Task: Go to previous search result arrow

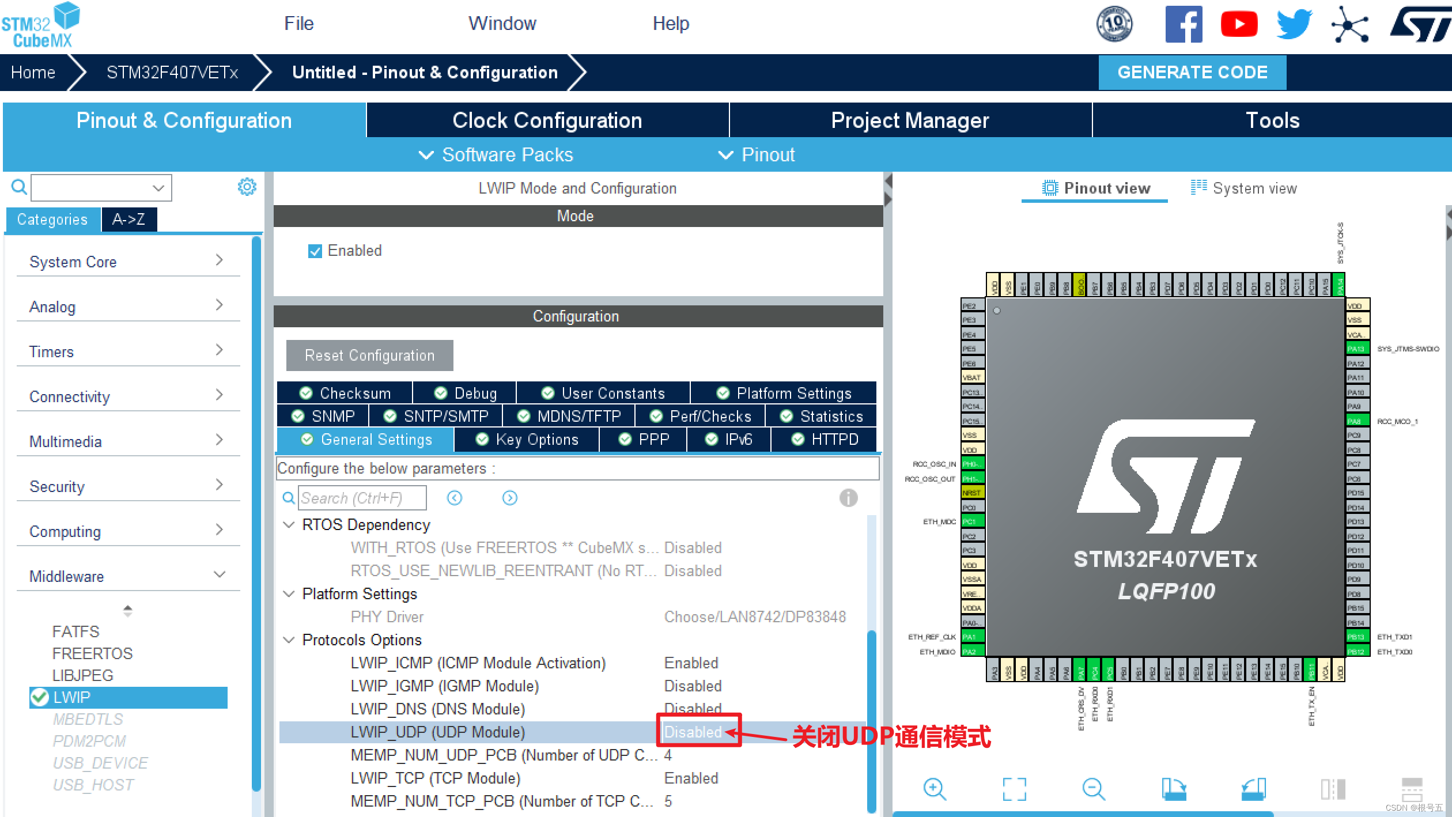Action: (x=455, y=498)
